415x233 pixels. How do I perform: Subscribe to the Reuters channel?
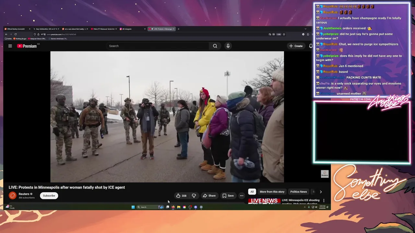pyautogui.click(x=49, y=195)
